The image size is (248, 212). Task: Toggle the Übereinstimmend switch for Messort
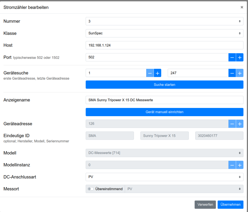(91, 189)
